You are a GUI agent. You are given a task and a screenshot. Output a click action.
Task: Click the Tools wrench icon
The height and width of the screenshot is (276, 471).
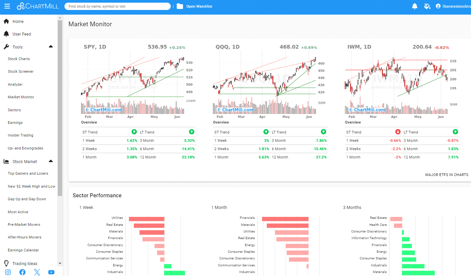pos(6,46)
